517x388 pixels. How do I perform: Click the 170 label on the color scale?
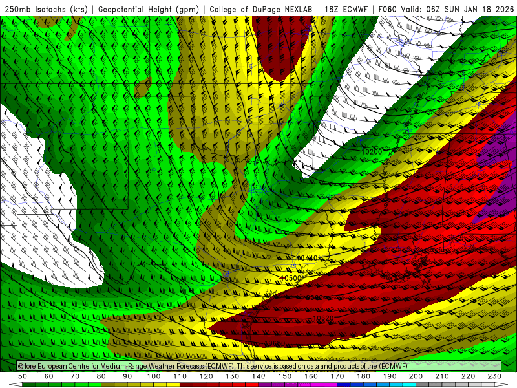click(x=337, y=376)
